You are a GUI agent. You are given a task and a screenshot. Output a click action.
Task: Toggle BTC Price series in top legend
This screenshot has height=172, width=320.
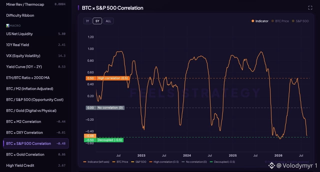280,21
